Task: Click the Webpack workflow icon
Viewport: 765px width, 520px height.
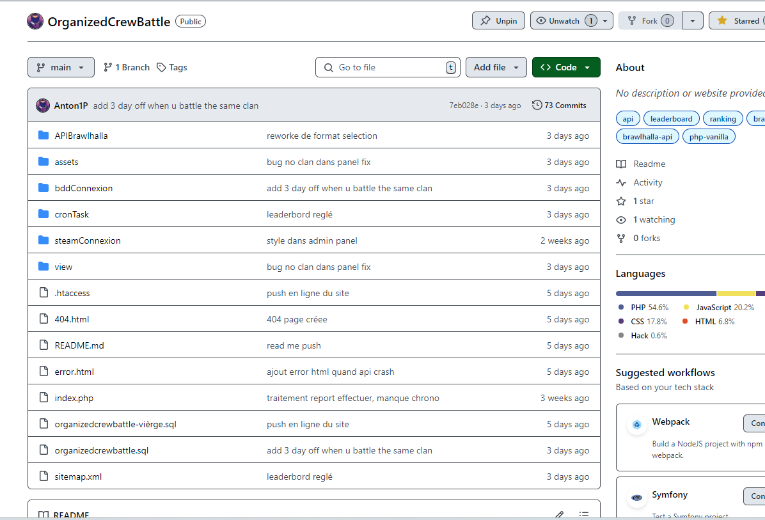Action: [636, 425]
